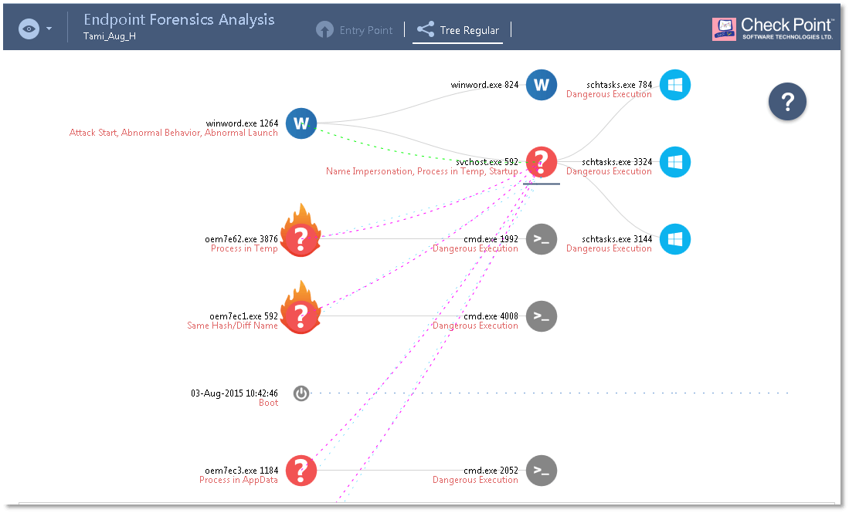Screen dimensions: 849x513
Task: Click the winword.exe 1264 Word icon
Action: pos(301,123)
